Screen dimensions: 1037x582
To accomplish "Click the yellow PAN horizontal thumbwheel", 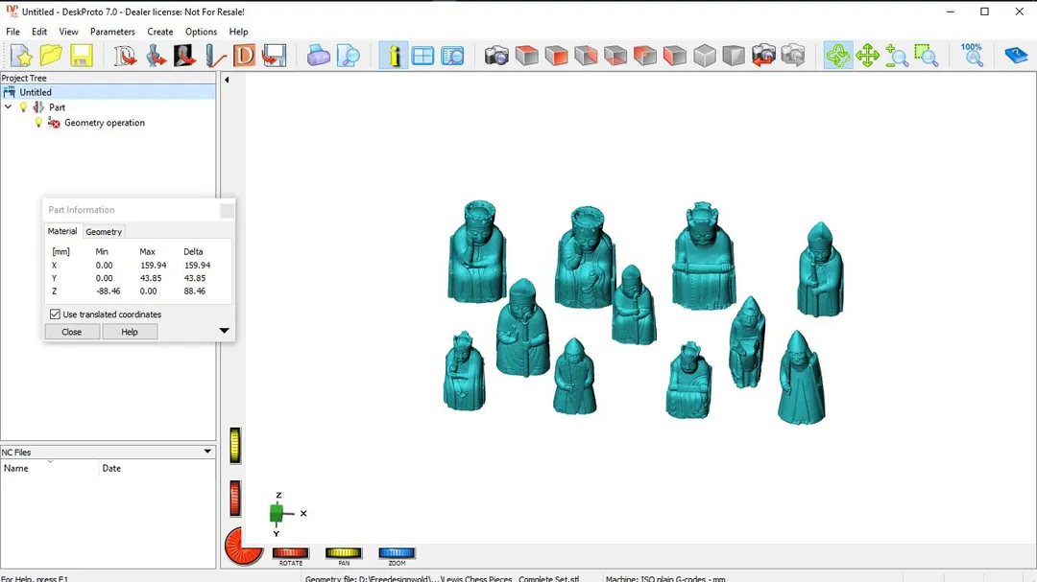I will (x=343, y=553).
